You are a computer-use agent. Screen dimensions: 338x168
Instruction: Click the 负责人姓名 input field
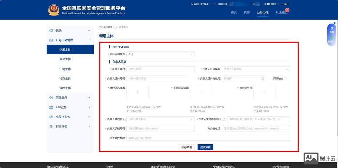tap(160, 69)
